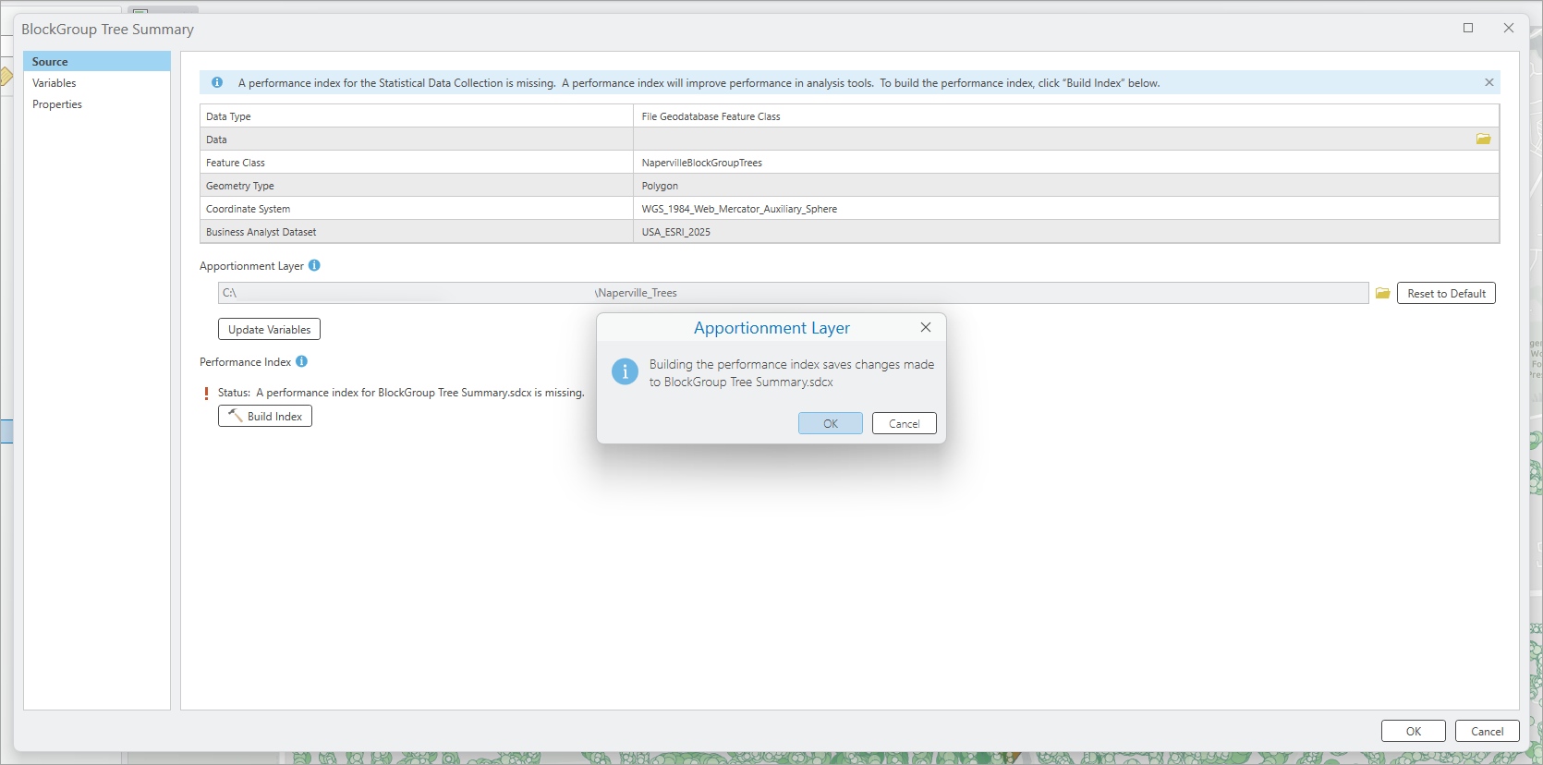Confirm with OK in Apportionment Layer popup

click(831, 423)
